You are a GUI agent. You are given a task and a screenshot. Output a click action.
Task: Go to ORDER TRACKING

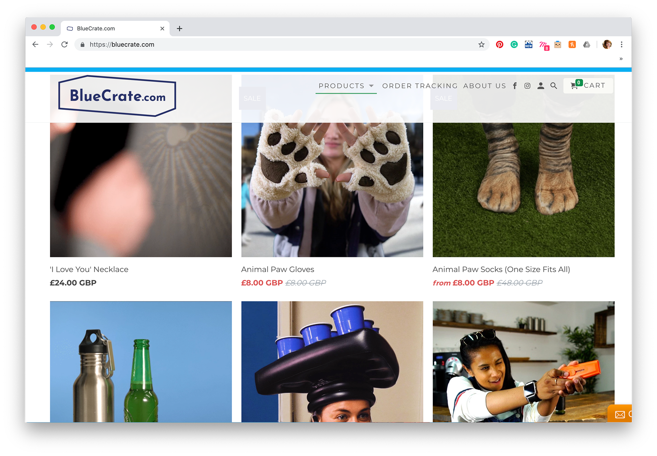tap(420, 86)
